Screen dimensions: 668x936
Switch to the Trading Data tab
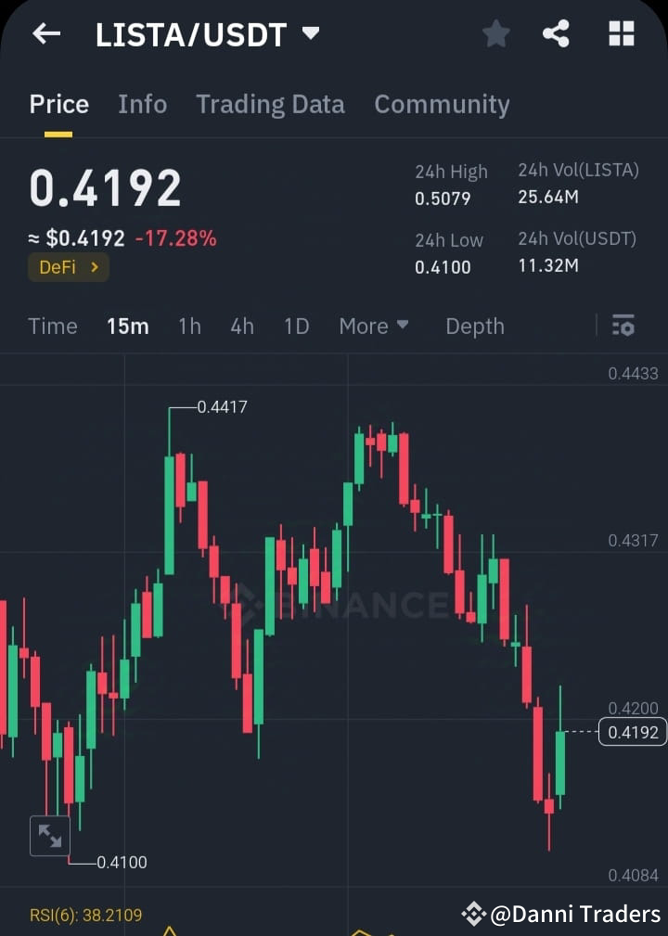(270, 104)
